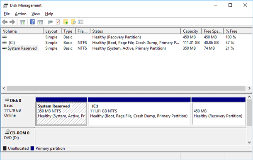Open the File menu
Viewport: 253px width, 160px height.
tap(7, 14)
